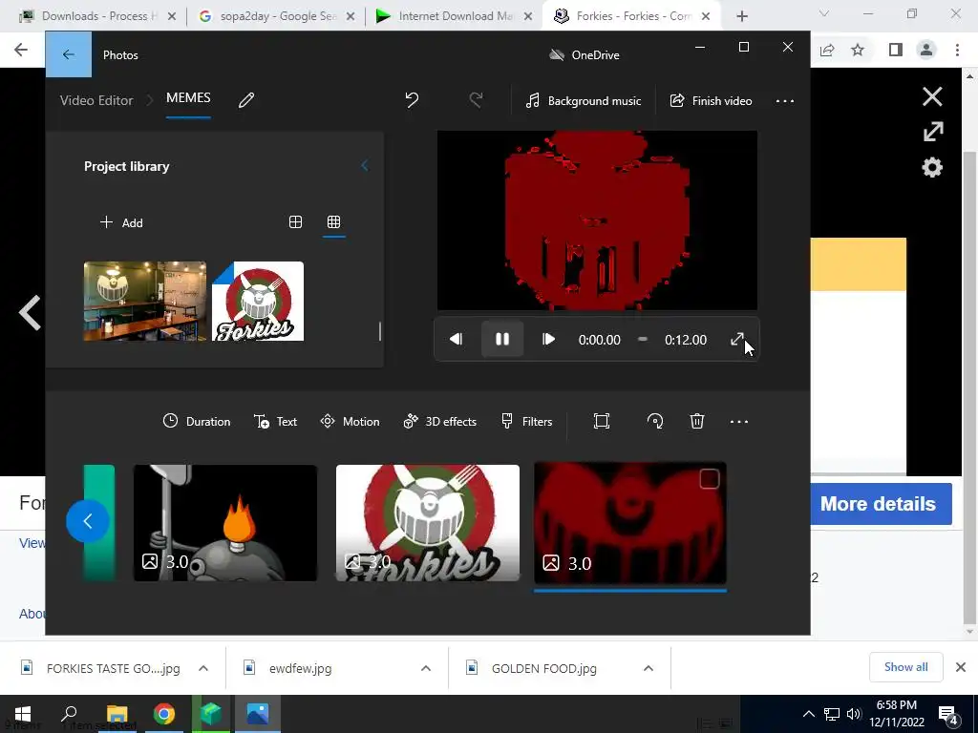The height and width of the screenshot is (733, 978).
Task: Collapse the Project library panel
Action: click(x=365, y=166)
